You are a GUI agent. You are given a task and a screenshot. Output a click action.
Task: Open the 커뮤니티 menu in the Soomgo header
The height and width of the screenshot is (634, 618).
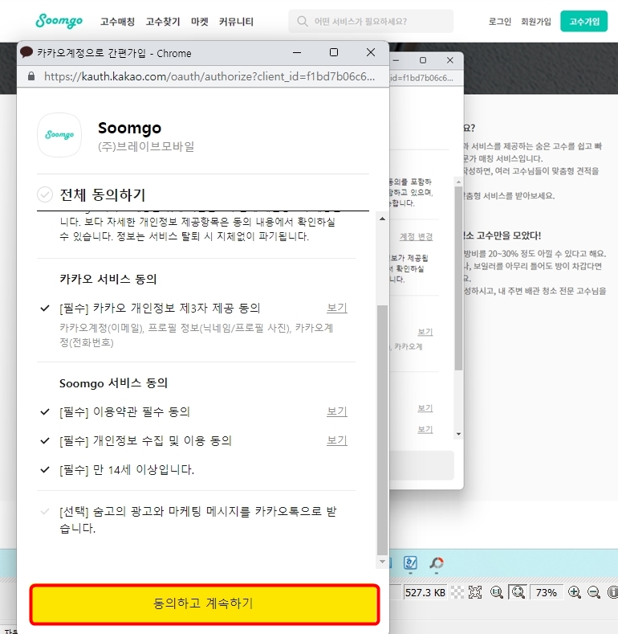(x=236, y=22)
